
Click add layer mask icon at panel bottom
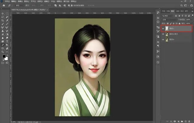175,121
